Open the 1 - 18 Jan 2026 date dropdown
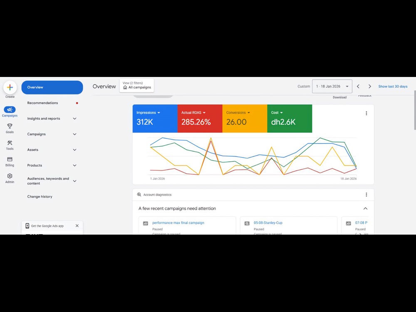Image resolution: width=416 pixels, height=312 pixels. [x=332, y=87]
